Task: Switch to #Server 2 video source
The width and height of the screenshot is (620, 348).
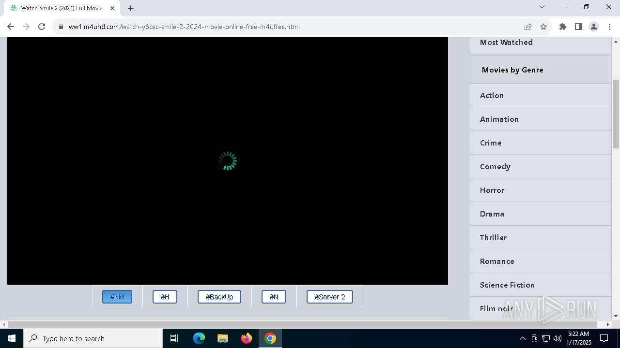Action: point(330,297)
